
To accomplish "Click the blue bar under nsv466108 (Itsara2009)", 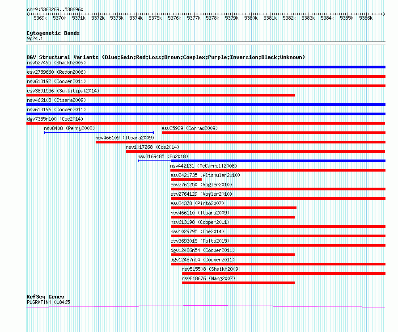I will [206, 105].
